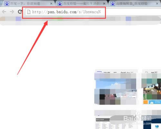This screenshot has width=161, height=129.
Task: Click the paw favicon on the 百度一下 tab
Action: (x=7, y=4)
